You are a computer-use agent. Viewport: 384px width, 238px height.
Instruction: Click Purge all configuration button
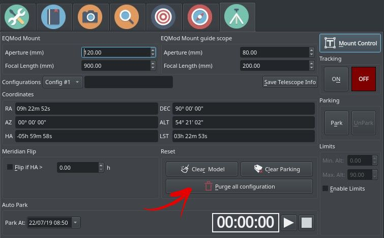pos(239,187)
